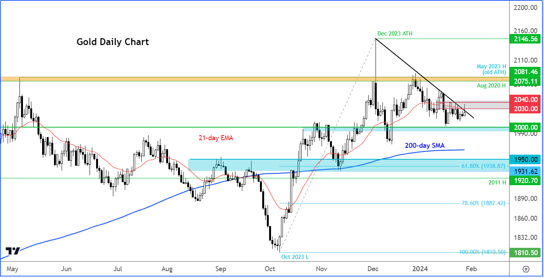Open chart settings gear icon
The image size is (544, 278).
[526, 268]
